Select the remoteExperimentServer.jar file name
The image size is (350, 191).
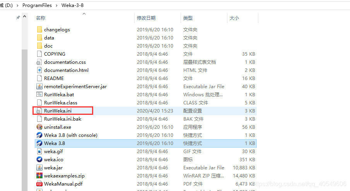pyautogui.click(x=75, y=87)
